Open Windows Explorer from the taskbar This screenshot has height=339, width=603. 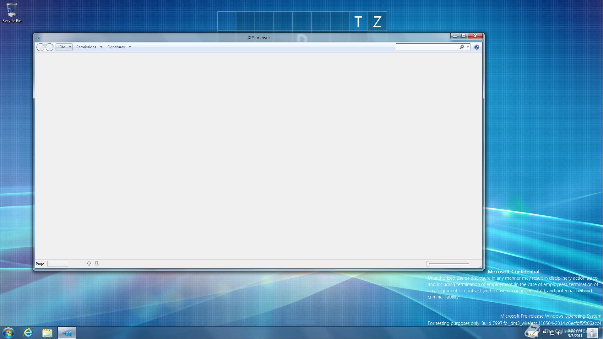[x=47, y=333]
